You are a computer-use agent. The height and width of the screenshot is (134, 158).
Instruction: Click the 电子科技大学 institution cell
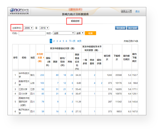coord(24,111)
